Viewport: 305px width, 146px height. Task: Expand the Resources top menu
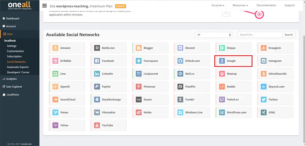[240, 5]
